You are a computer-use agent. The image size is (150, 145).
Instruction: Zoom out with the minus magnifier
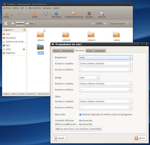click(93, 24)
